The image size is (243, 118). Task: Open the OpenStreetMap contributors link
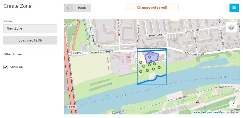pos(222,112)
